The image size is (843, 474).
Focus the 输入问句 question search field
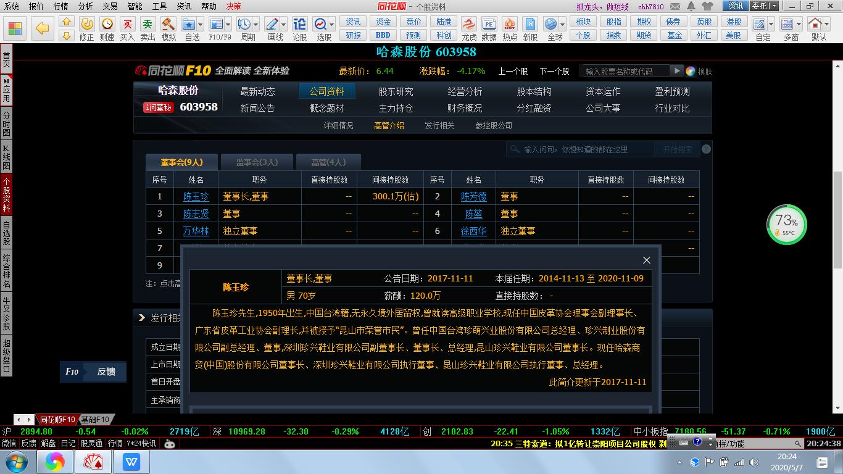[581, 149]
